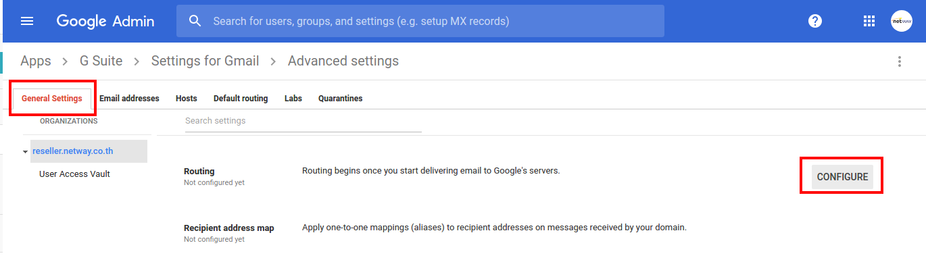Open the Hosts tab
This screenshot has height=260, width=926.
[x=187, y=99]
